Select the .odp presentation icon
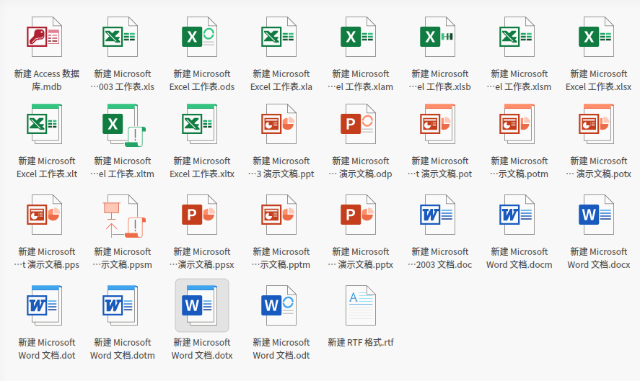 coord(358,124)
